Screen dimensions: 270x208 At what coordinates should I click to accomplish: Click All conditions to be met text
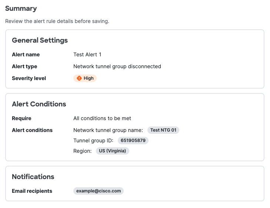pyautogui.click(x=102, y=118)
